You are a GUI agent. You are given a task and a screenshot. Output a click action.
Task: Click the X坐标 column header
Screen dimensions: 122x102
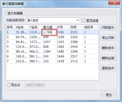[x=22, y=27]
